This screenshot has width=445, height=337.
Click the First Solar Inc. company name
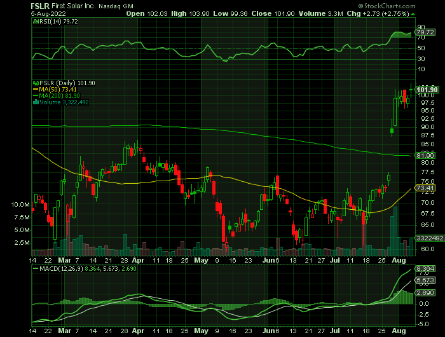tap(74, 6)
